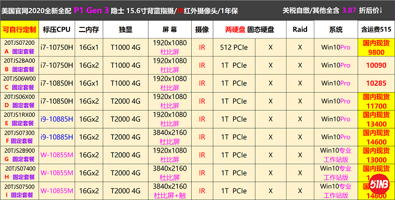Click W-10855M in the 20TJS07400 row
This screenshot has height=200, width=395.
coord(57,173)
